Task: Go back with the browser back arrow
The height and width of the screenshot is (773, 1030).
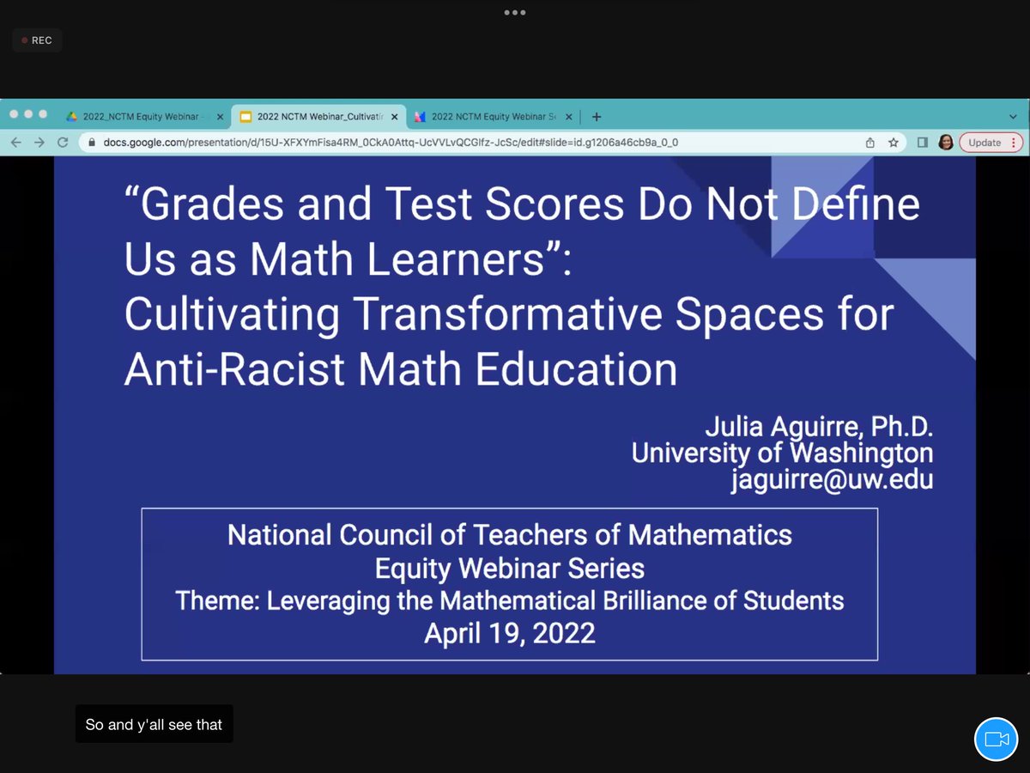Action: coord(16,143)
